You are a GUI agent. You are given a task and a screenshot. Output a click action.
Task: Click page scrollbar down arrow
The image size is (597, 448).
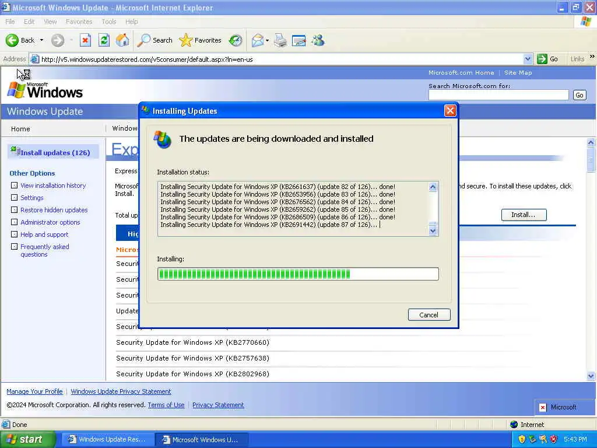(591, 376)
